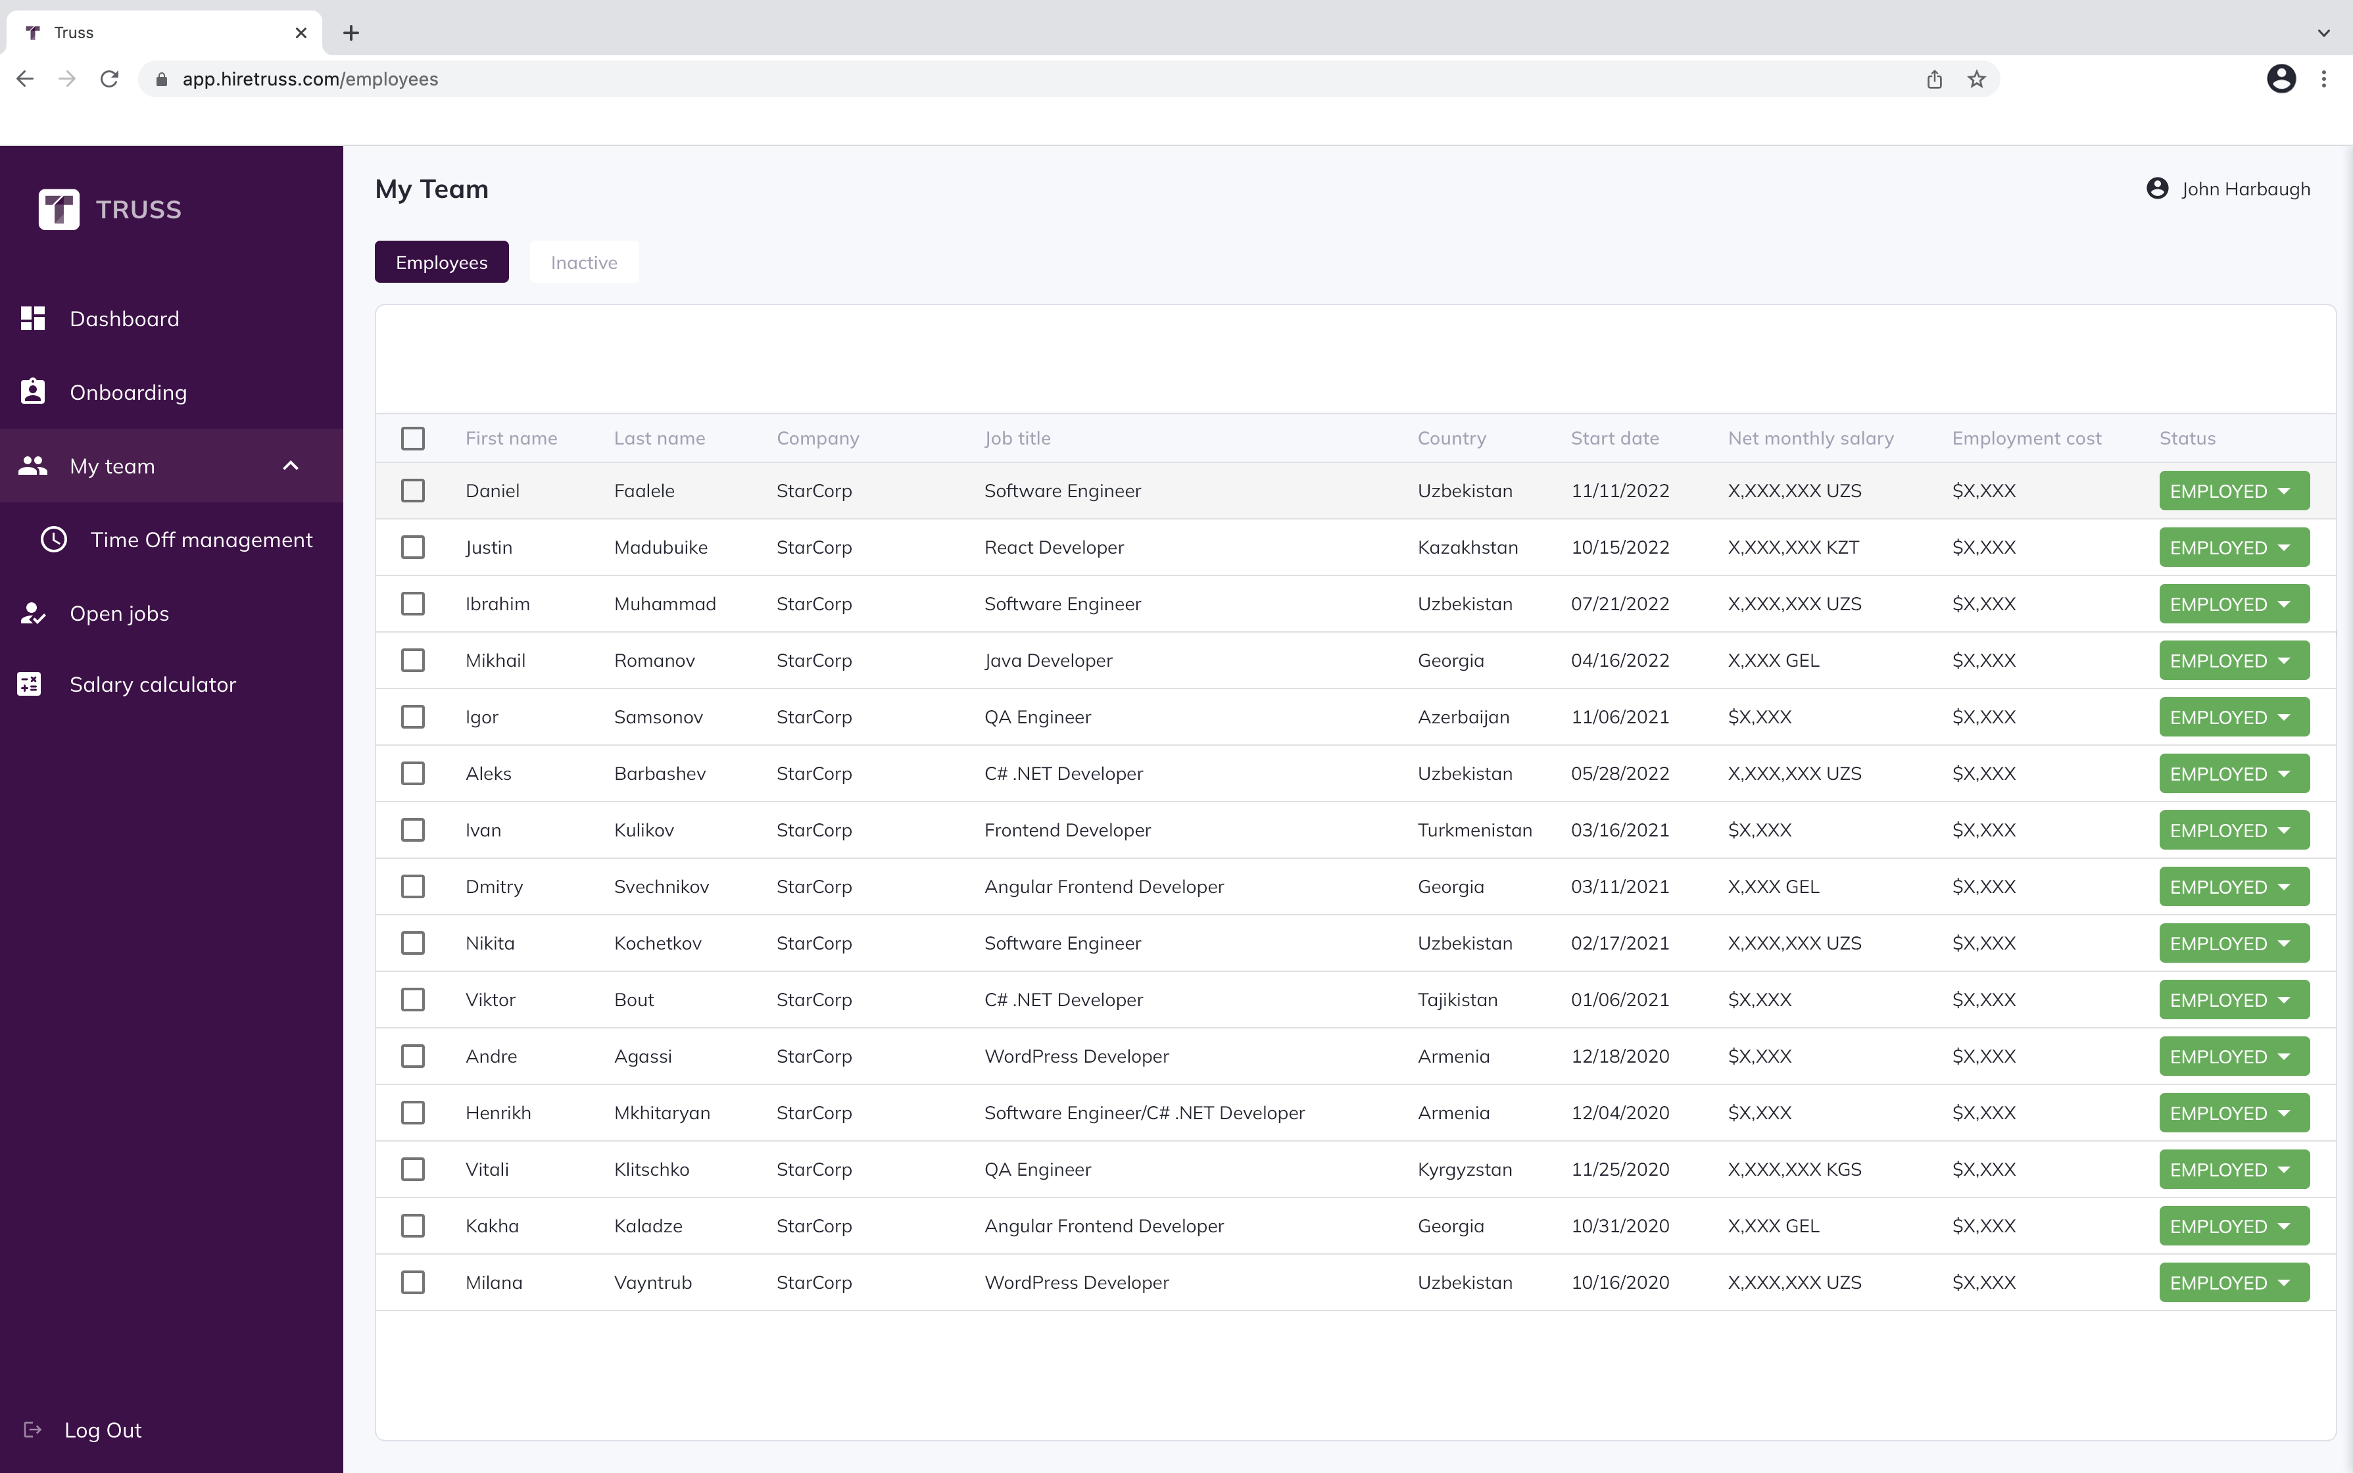This screenshot has height=1473, width=2353.
Task: Sort by Start date column header
Action: click(x=1613, y=439)
